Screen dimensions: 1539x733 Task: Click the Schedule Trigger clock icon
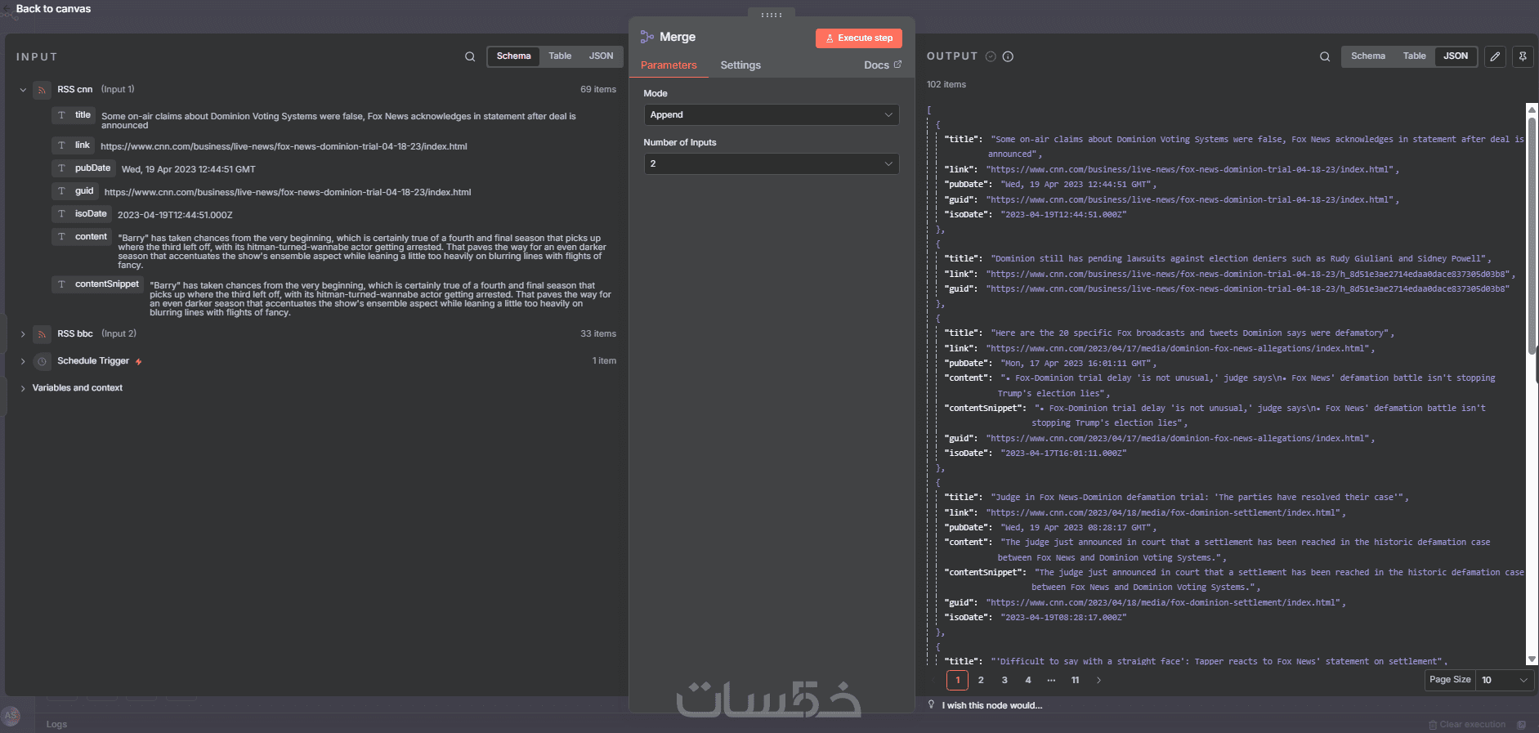coord(42,361)
